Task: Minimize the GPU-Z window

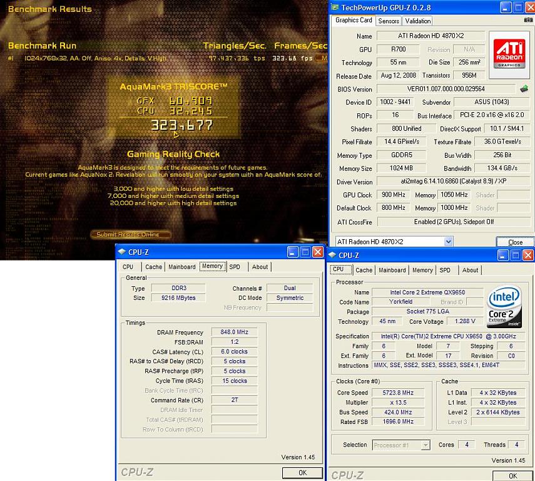Action: point(506,8)
